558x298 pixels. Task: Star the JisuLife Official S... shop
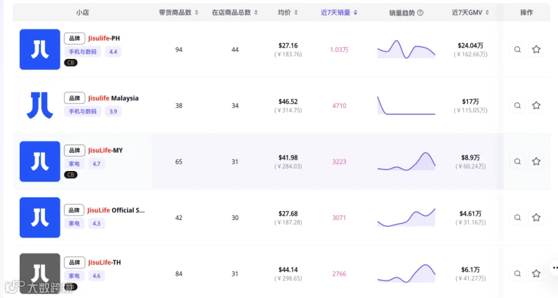point(536,217)
